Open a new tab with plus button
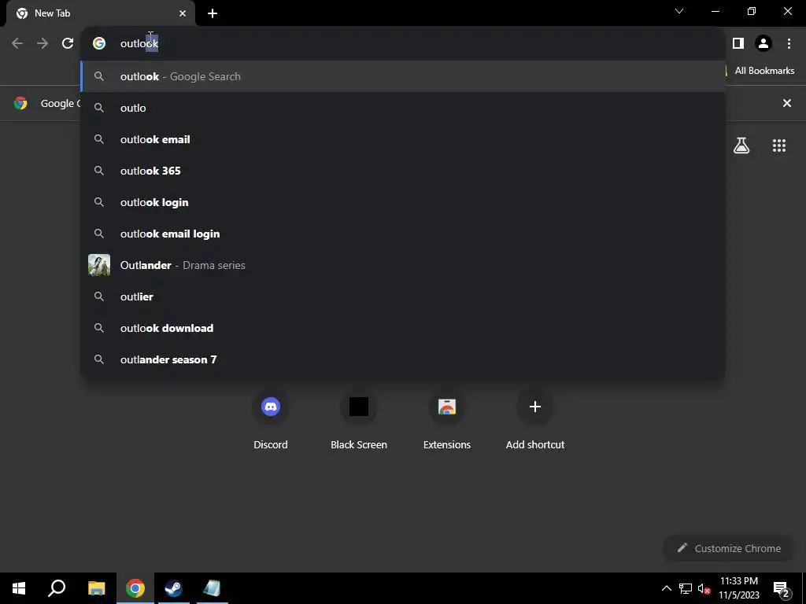The image size is (806, 604). [x=213, y=13]
